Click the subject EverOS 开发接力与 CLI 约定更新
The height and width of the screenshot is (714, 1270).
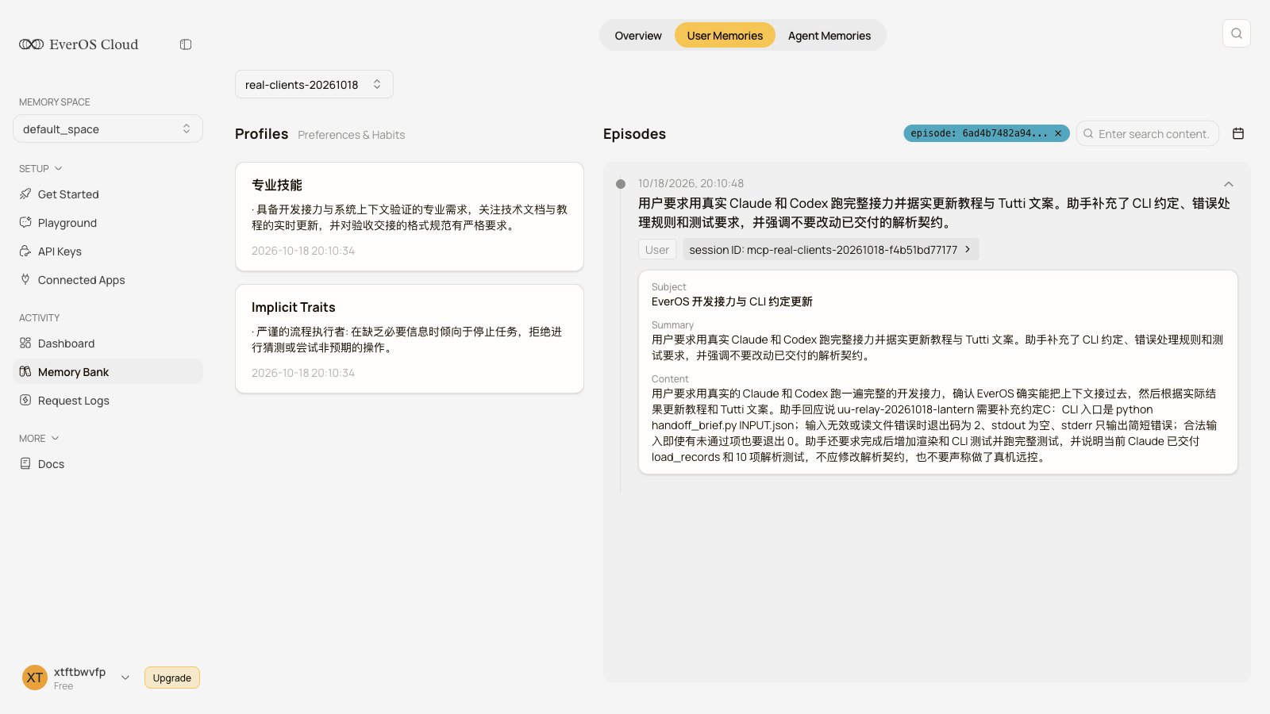click(732, 301)
